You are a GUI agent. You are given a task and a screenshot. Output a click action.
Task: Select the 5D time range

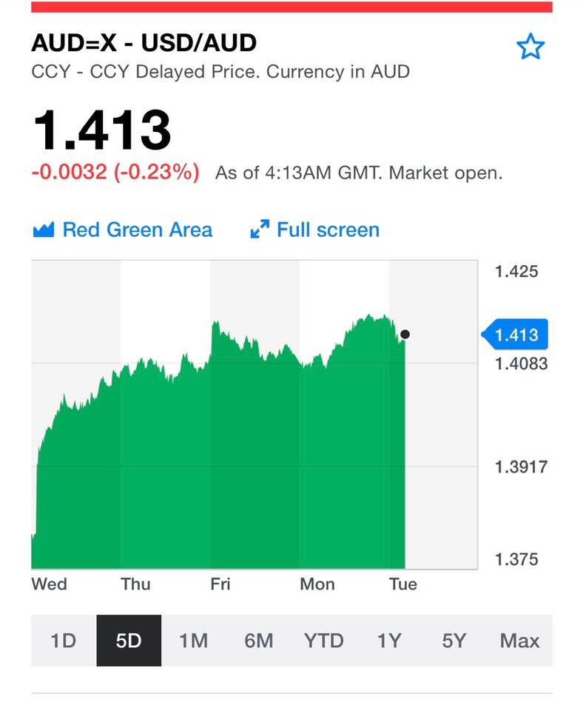[x=129, y=640]
